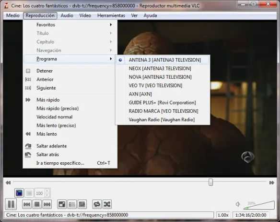
Task: Pause playback with the pause button
Action: coord(11,204)
